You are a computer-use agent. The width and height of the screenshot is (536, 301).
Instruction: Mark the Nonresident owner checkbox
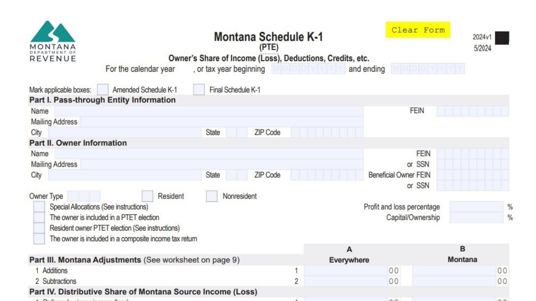click(211, 196)
